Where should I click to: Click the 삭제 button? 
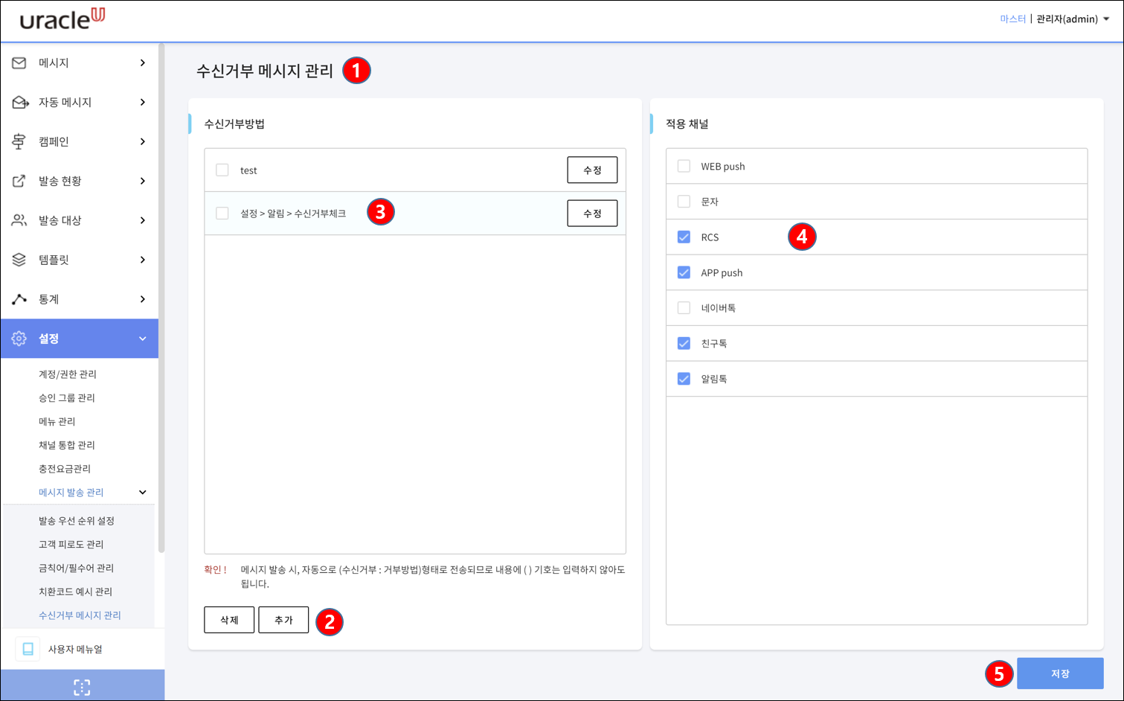pyautogui.click(x=229, y=620)
